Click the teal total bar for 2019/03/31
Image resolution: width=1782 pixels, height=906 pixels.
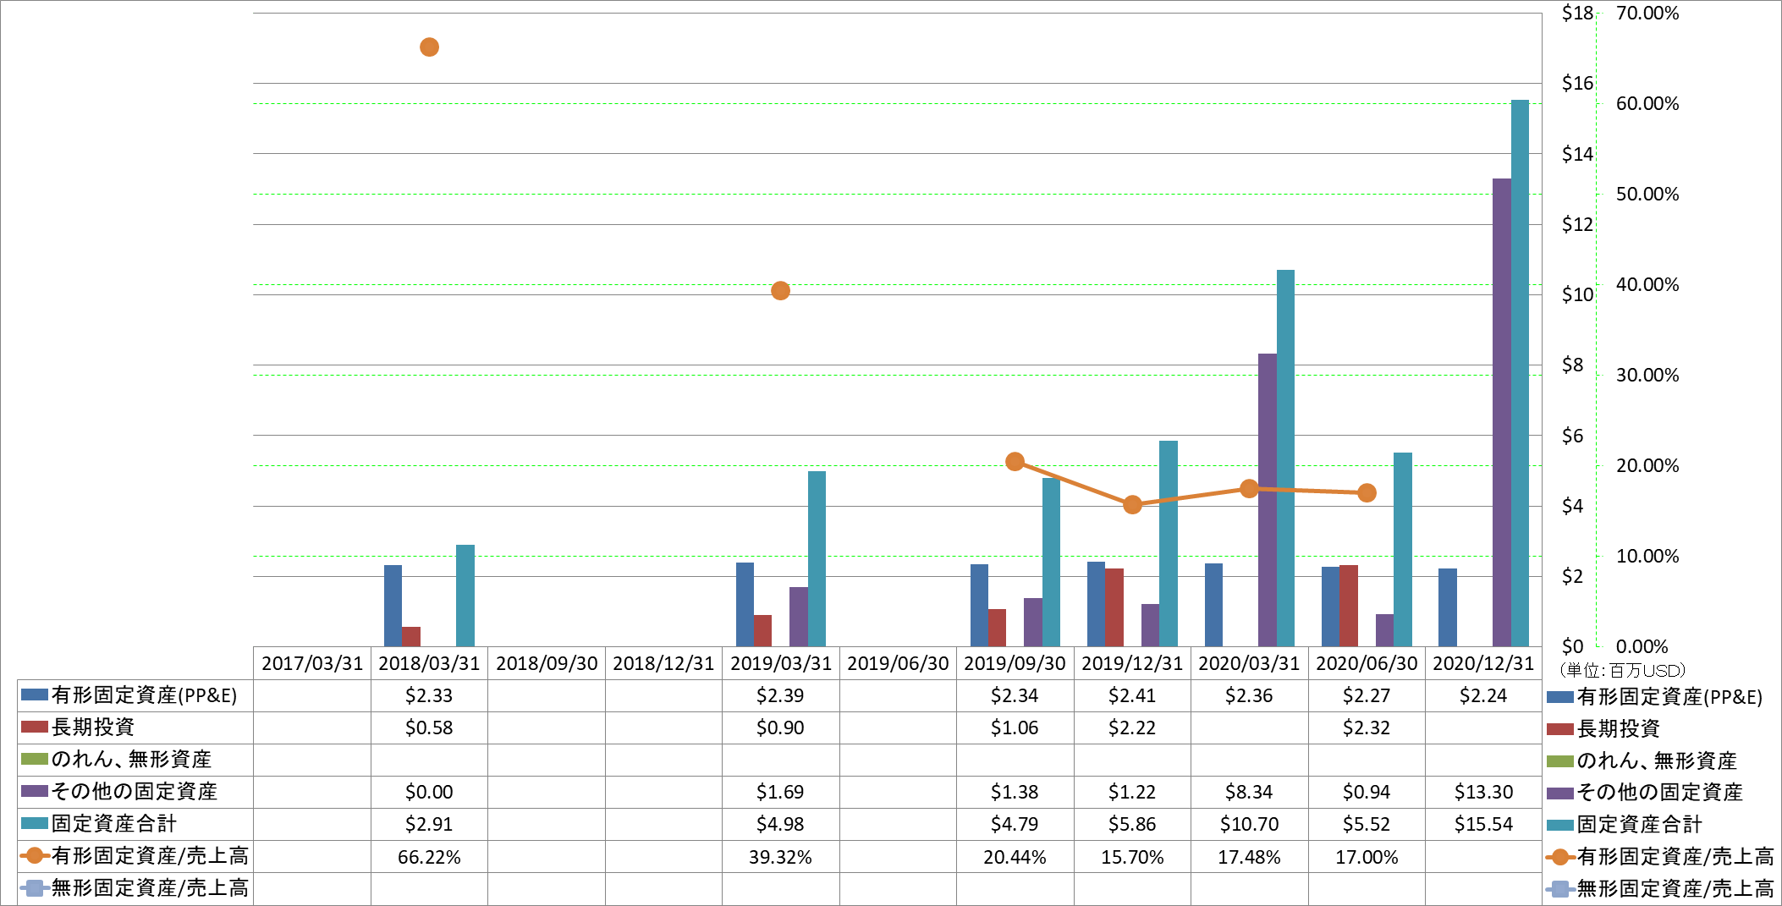pos(817,559)
